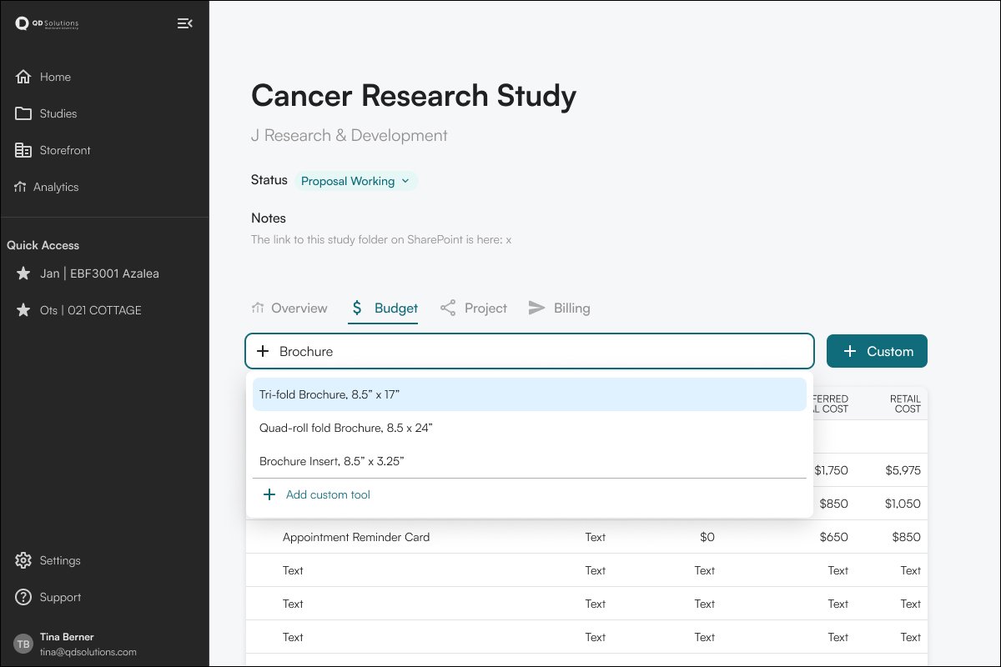Click the Support question mark icon
Viewport: 1001px width, 667px height.
(23, 597)
